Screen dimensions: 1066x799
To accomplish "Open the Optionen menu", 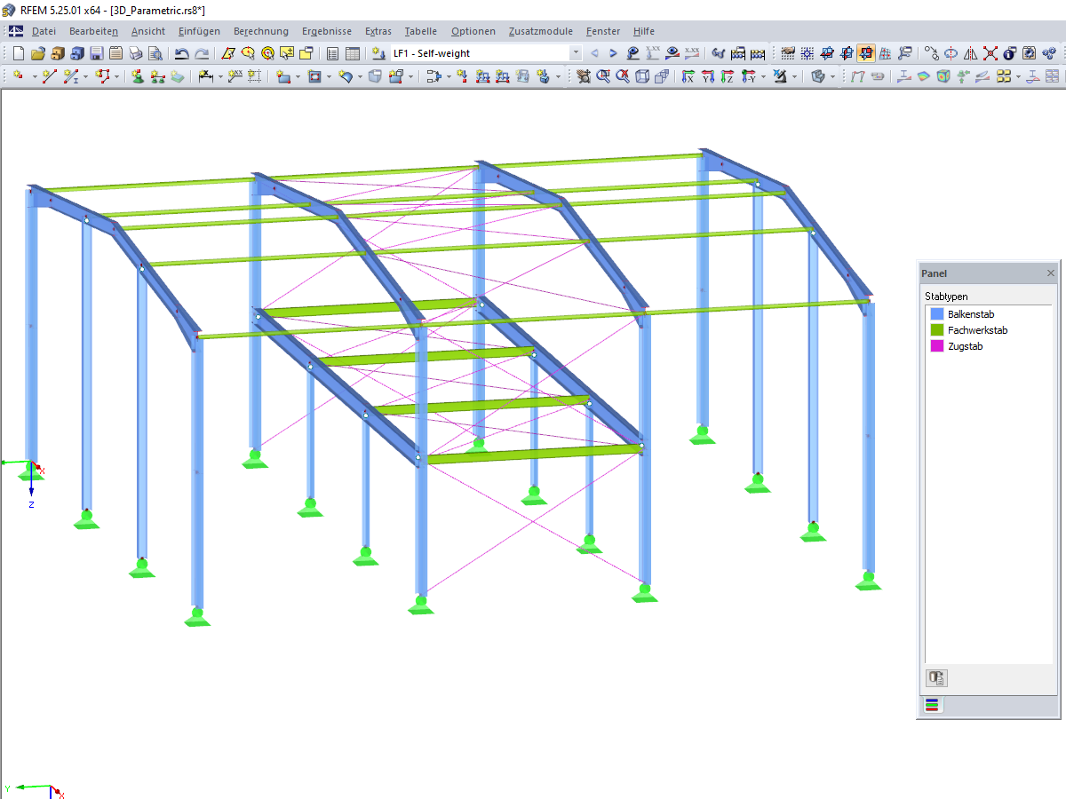I will pyautogui.click(x=473, y=31).
